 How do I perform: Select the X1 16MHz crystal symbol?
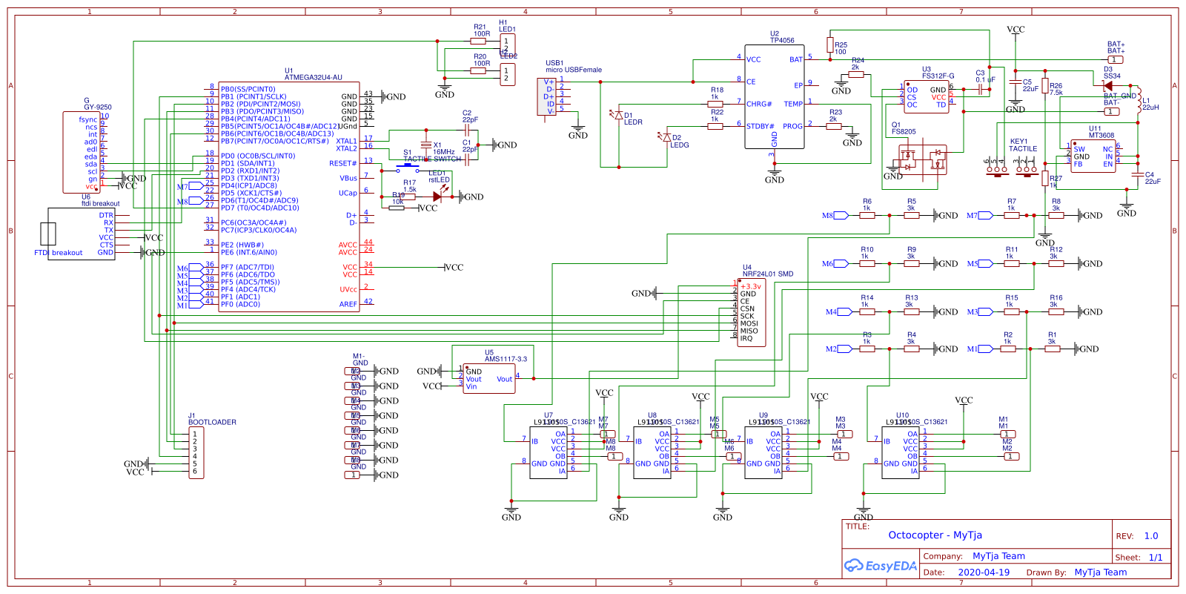[426, 145]
